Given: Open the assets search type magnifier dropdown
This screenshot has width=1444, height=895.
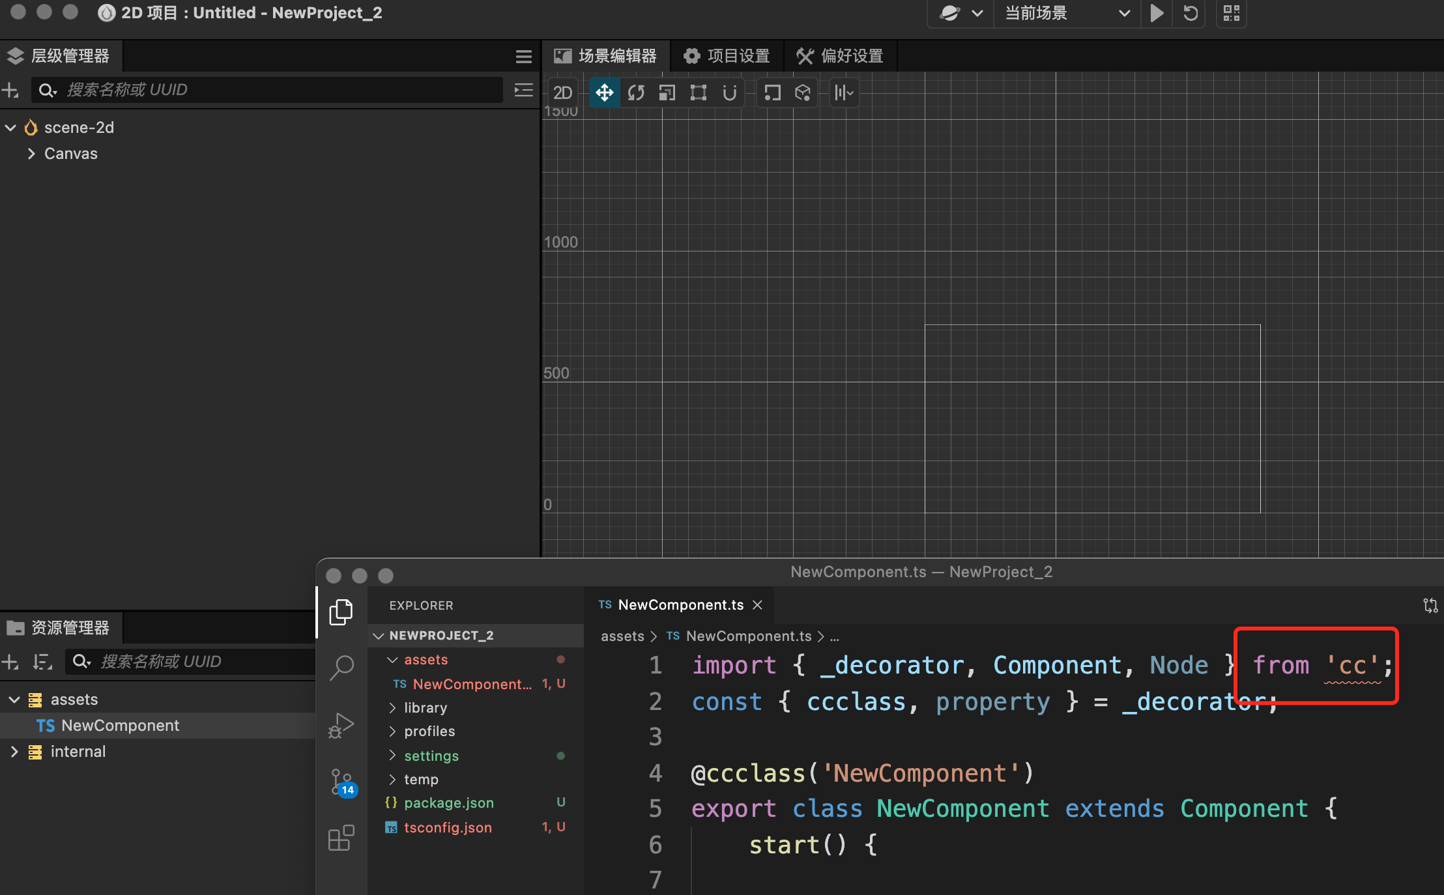Looking at the screenshot, I should (82, 662).
